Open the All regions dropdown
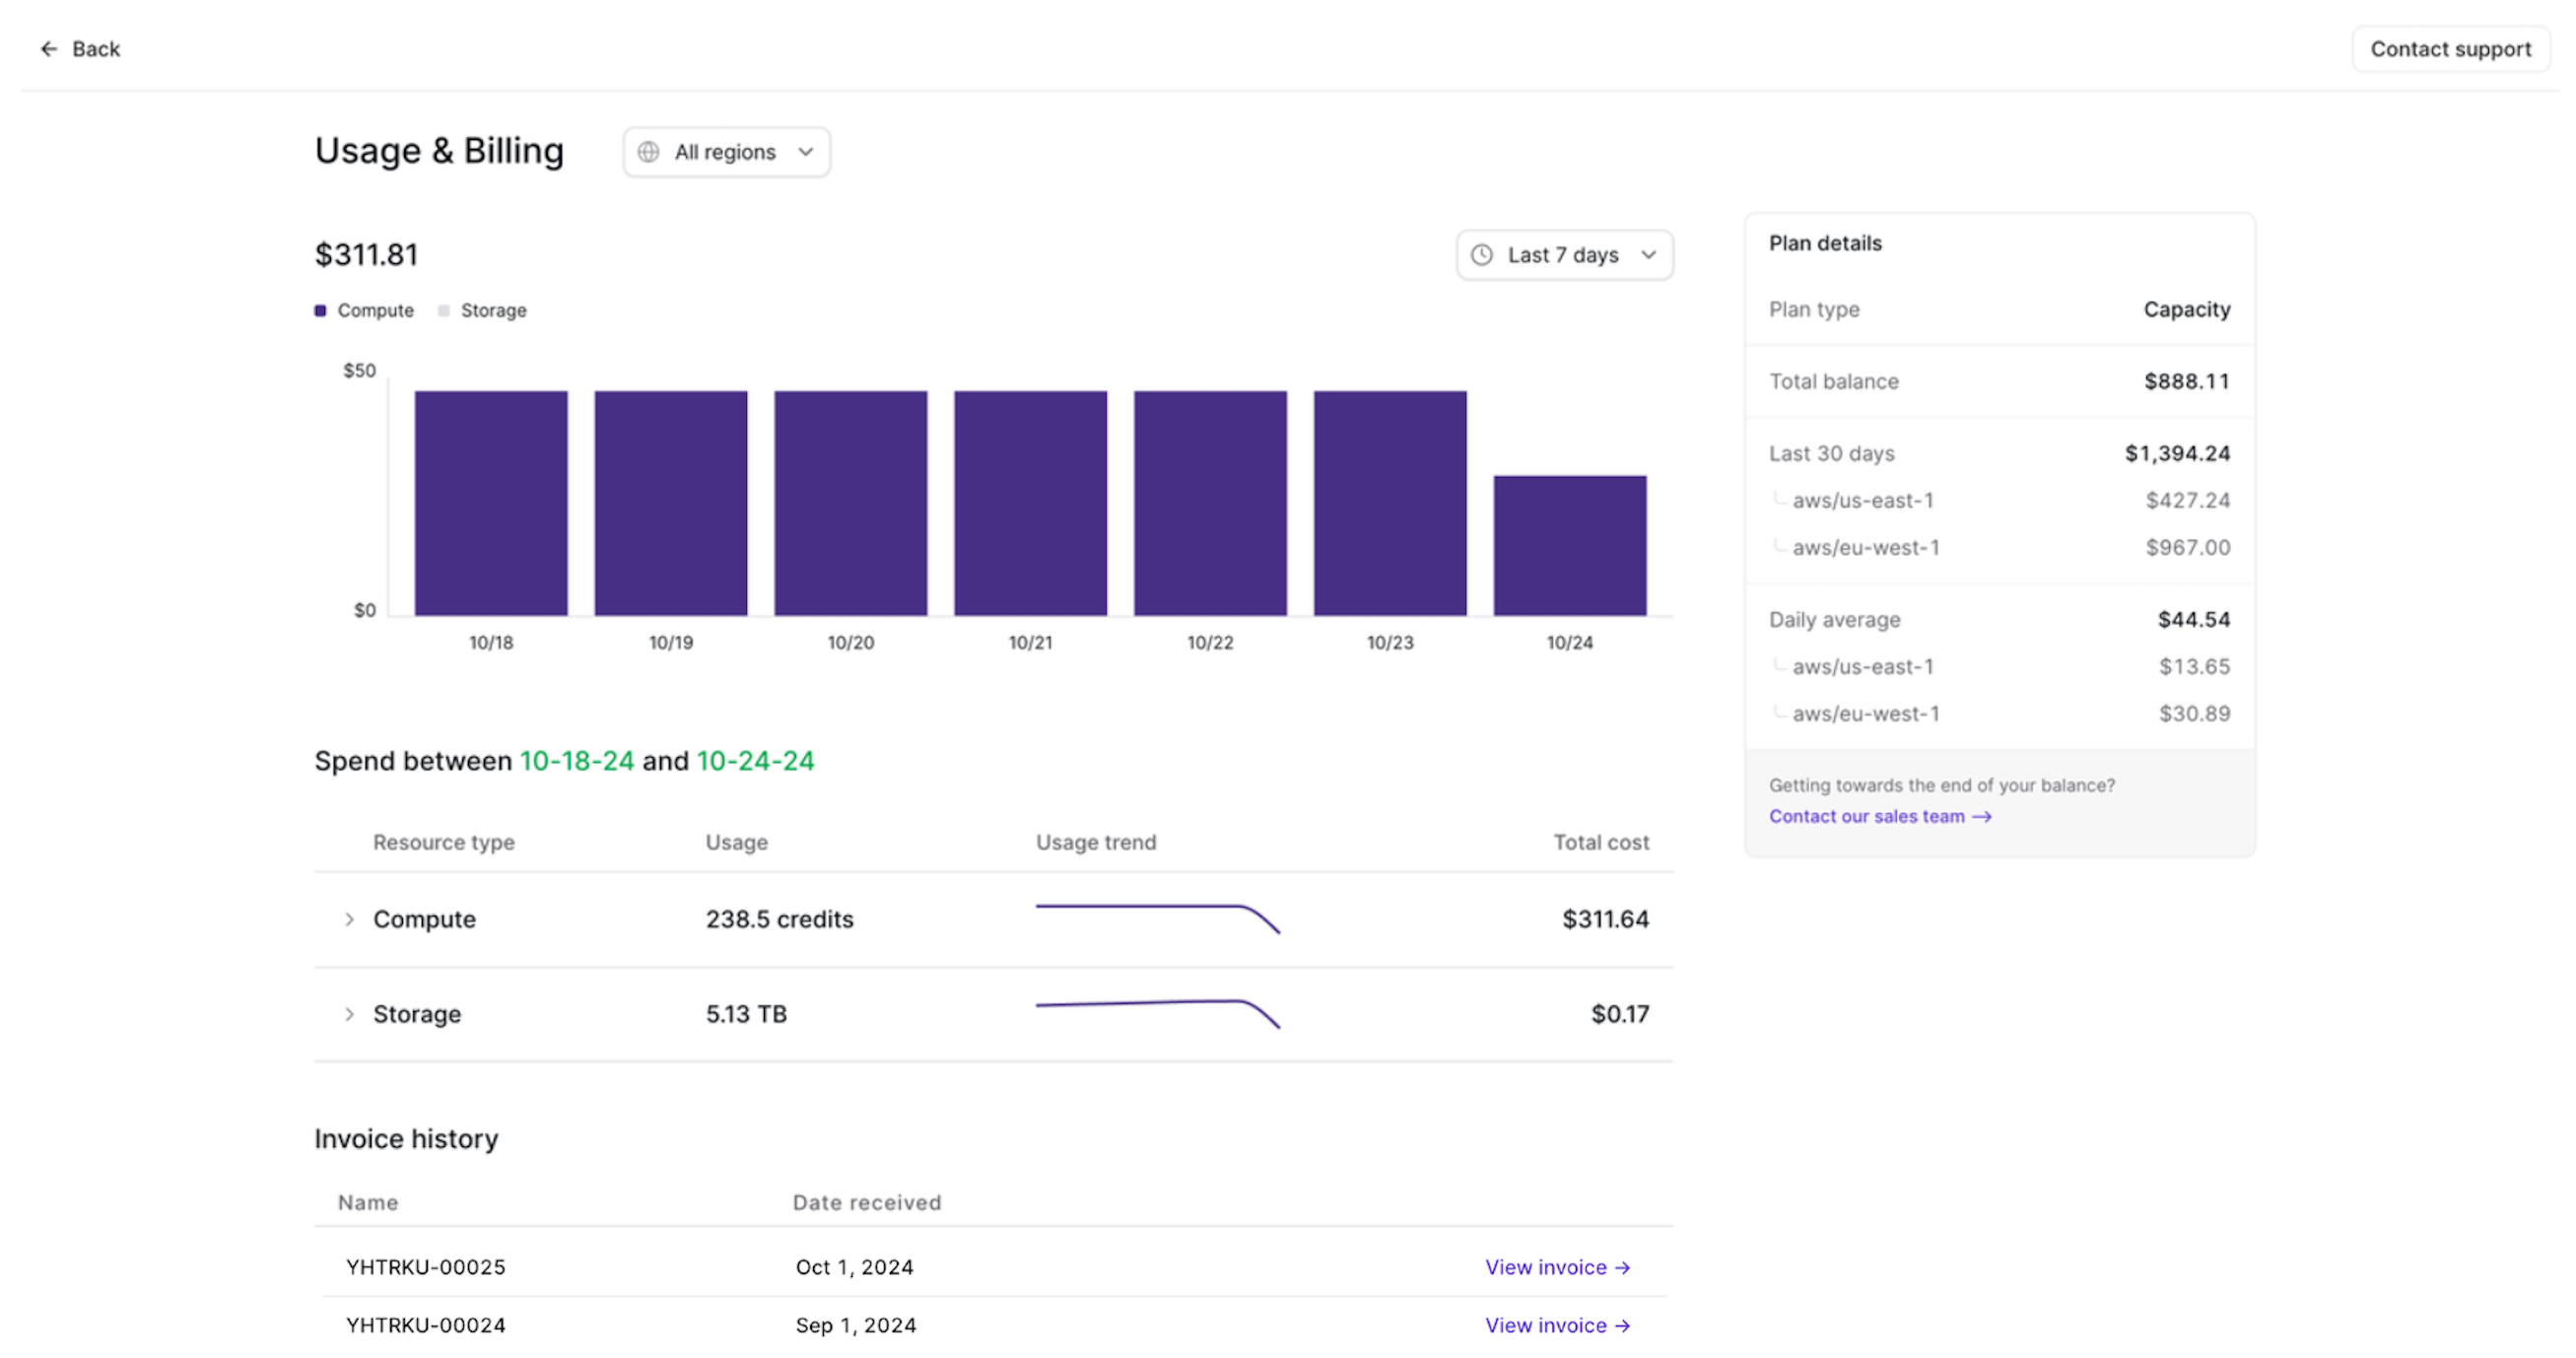Image resolution: width=2576 pixels, height=1358 pixels. 726,152
